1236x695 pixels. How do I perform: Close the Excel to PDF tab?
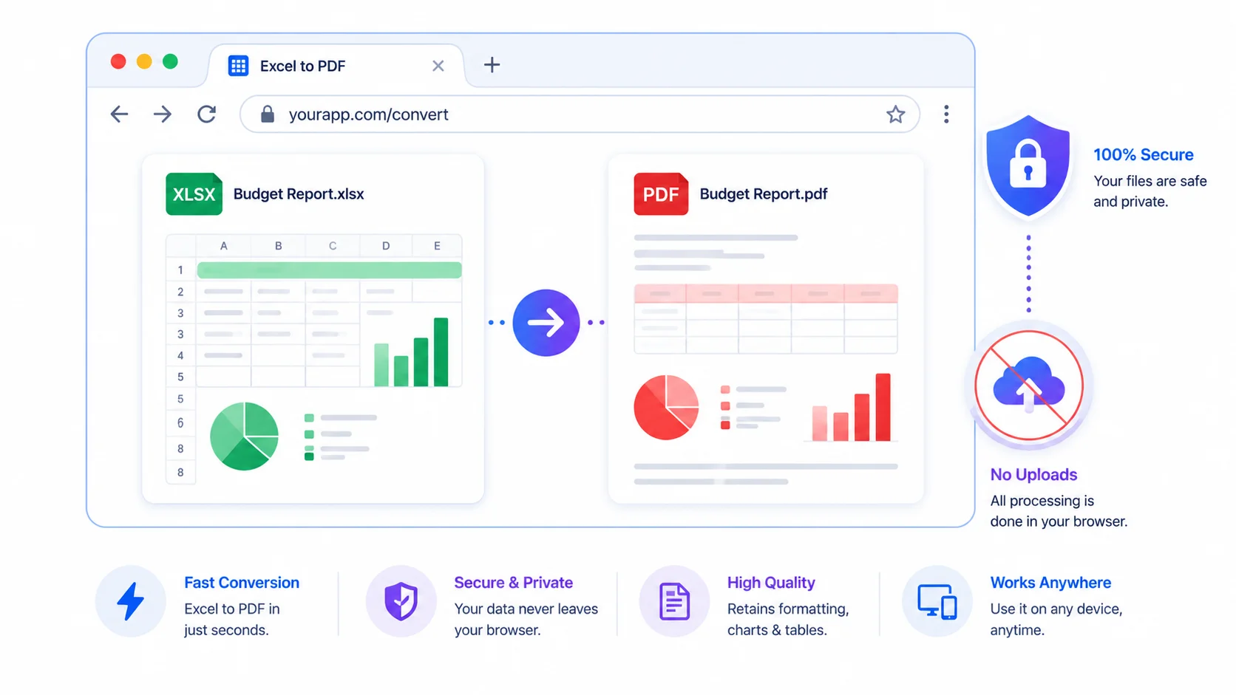438,66
